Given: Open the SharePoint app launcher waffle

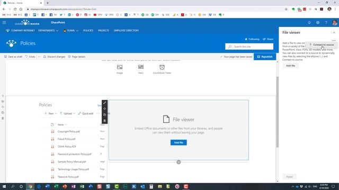Looking at the screenshot, I should point(4,22).
